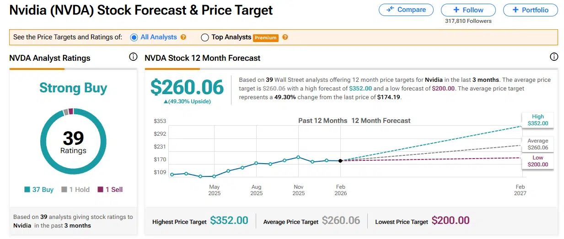
Task: Click the 39 Ratings donut chart
Action: (73, 141)
